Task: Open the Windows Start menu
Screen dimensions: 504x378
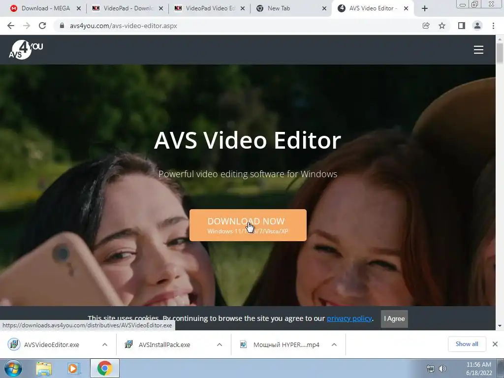Action: (13, 368)
